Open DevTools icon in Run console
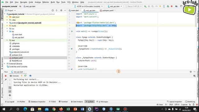 click(x=30, y=76)
